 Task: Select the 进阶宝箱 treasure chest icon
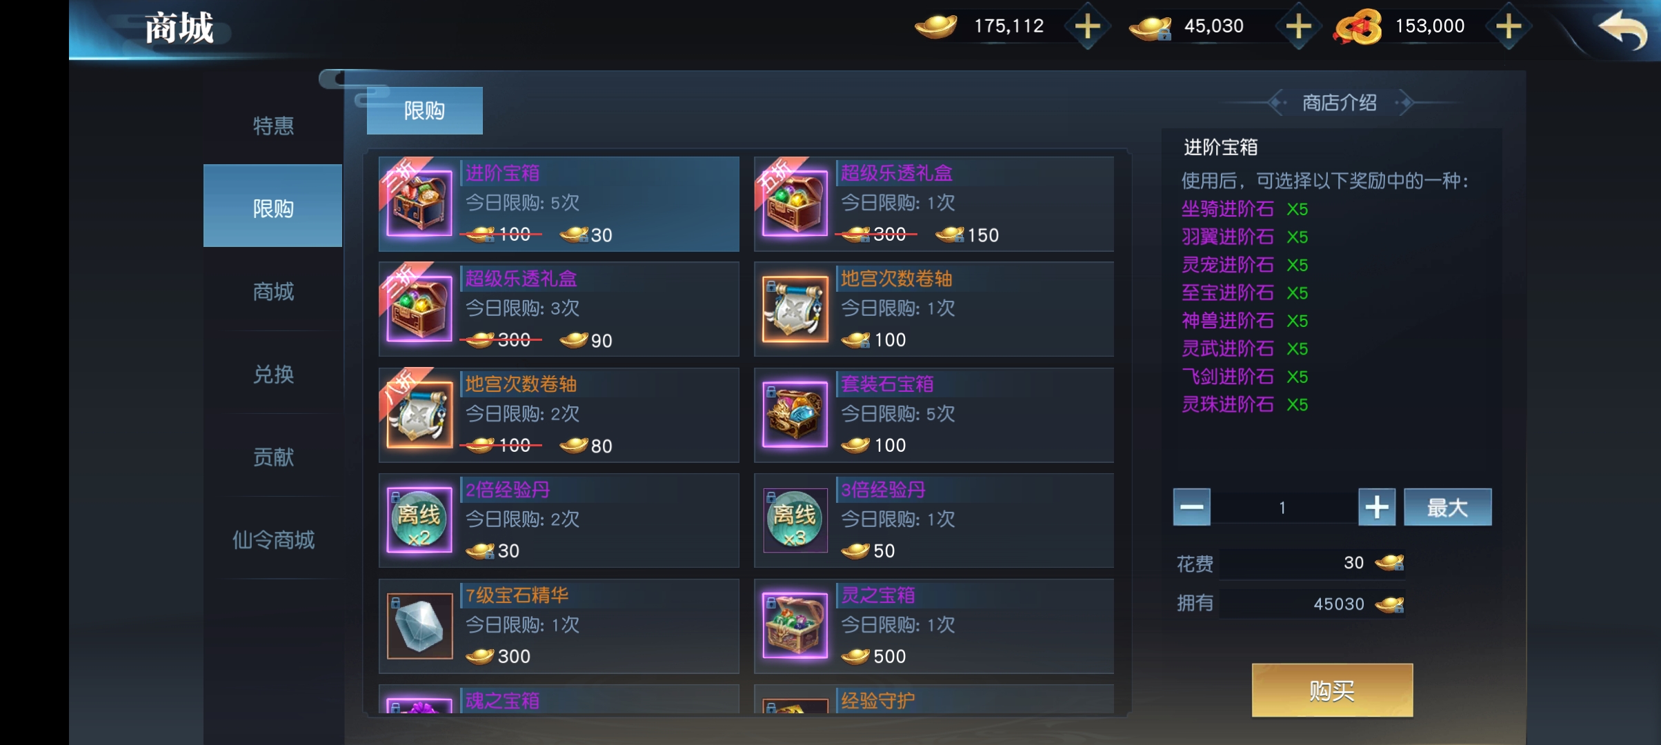(419, 203)
